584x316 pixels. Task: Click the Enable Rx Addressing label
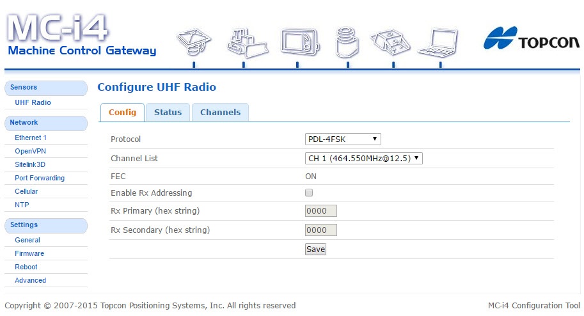click(151, 193)
